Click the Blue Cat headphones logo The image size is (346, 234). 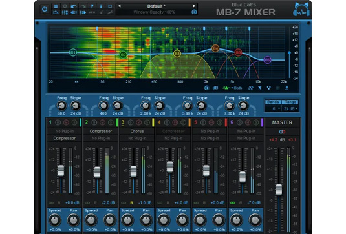point(301,10)
